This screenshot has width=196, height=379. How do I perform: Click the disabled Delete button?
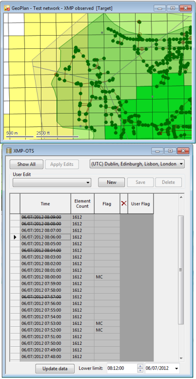[168, 182]
